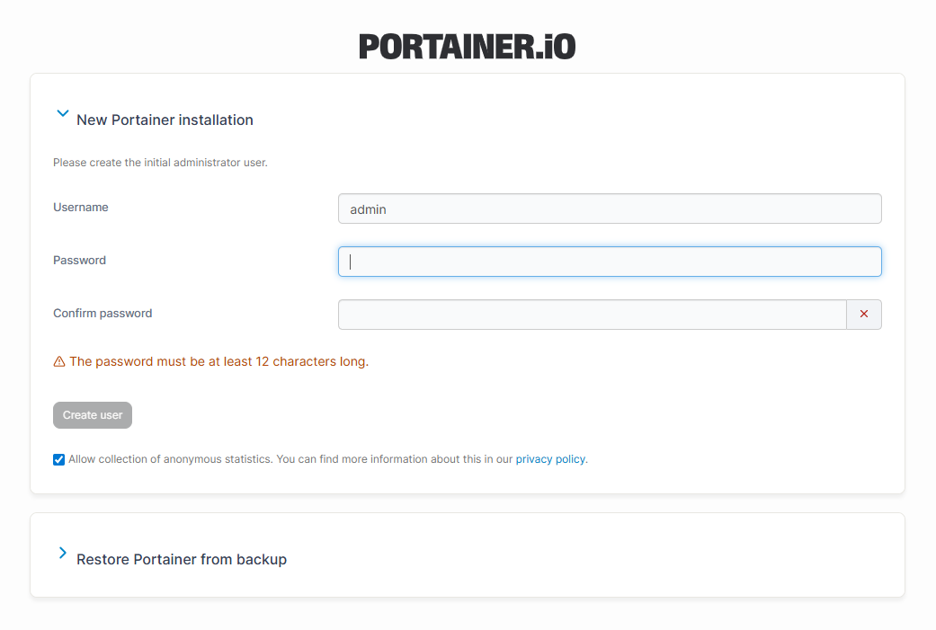The image size is (936, 630).
Task: Collapse the New Portainer installation chevron
Action: pos(62,114)
